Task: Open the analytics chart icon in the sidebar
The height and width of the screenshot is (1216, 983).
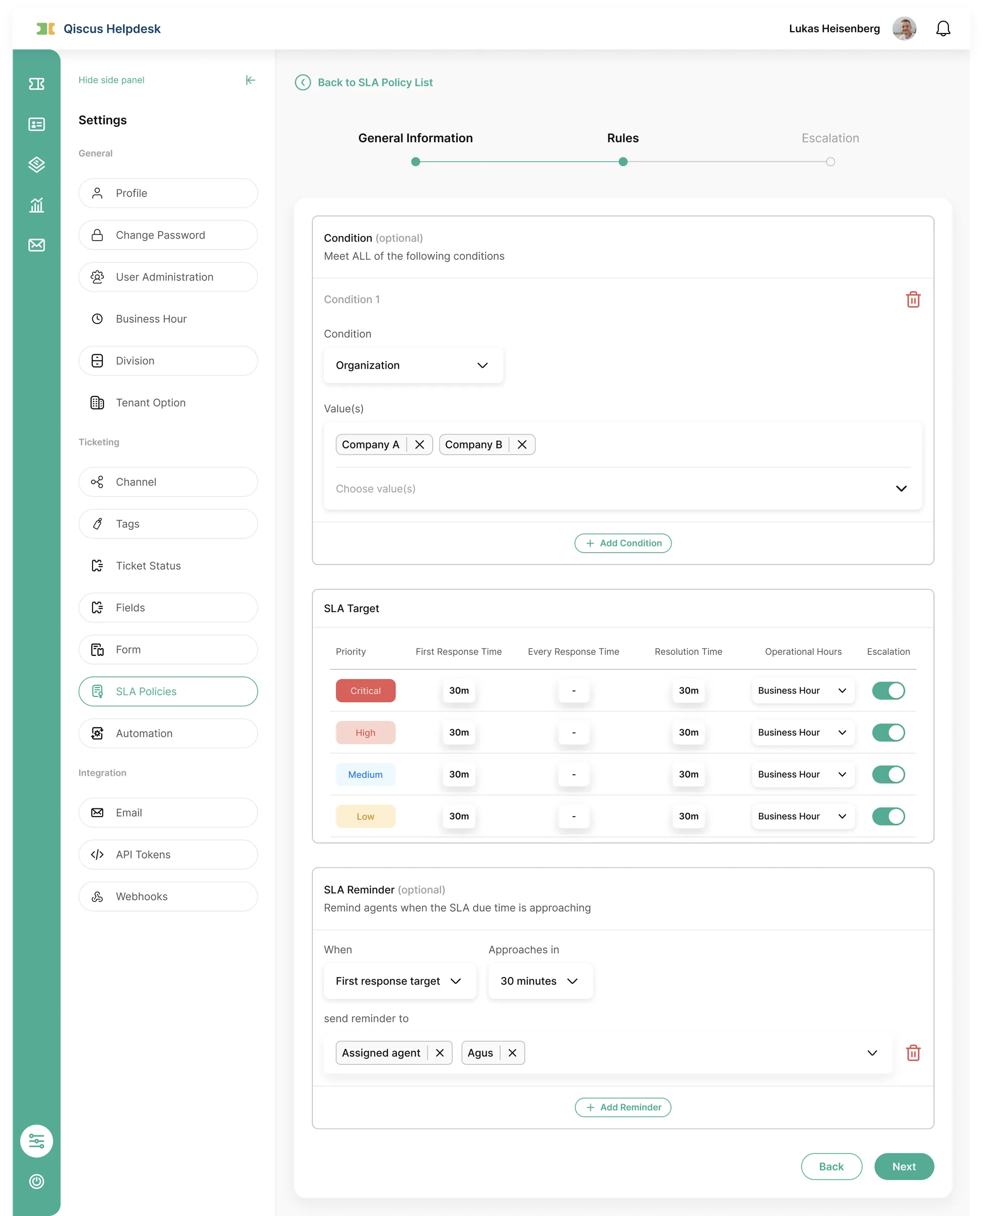Action: pos(36,205)
